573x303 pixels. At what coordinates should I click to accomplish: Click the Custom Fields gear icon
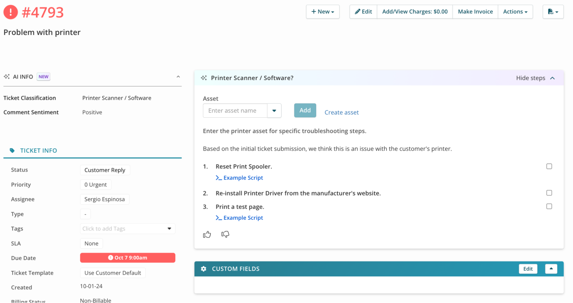(x=204, y=269)
